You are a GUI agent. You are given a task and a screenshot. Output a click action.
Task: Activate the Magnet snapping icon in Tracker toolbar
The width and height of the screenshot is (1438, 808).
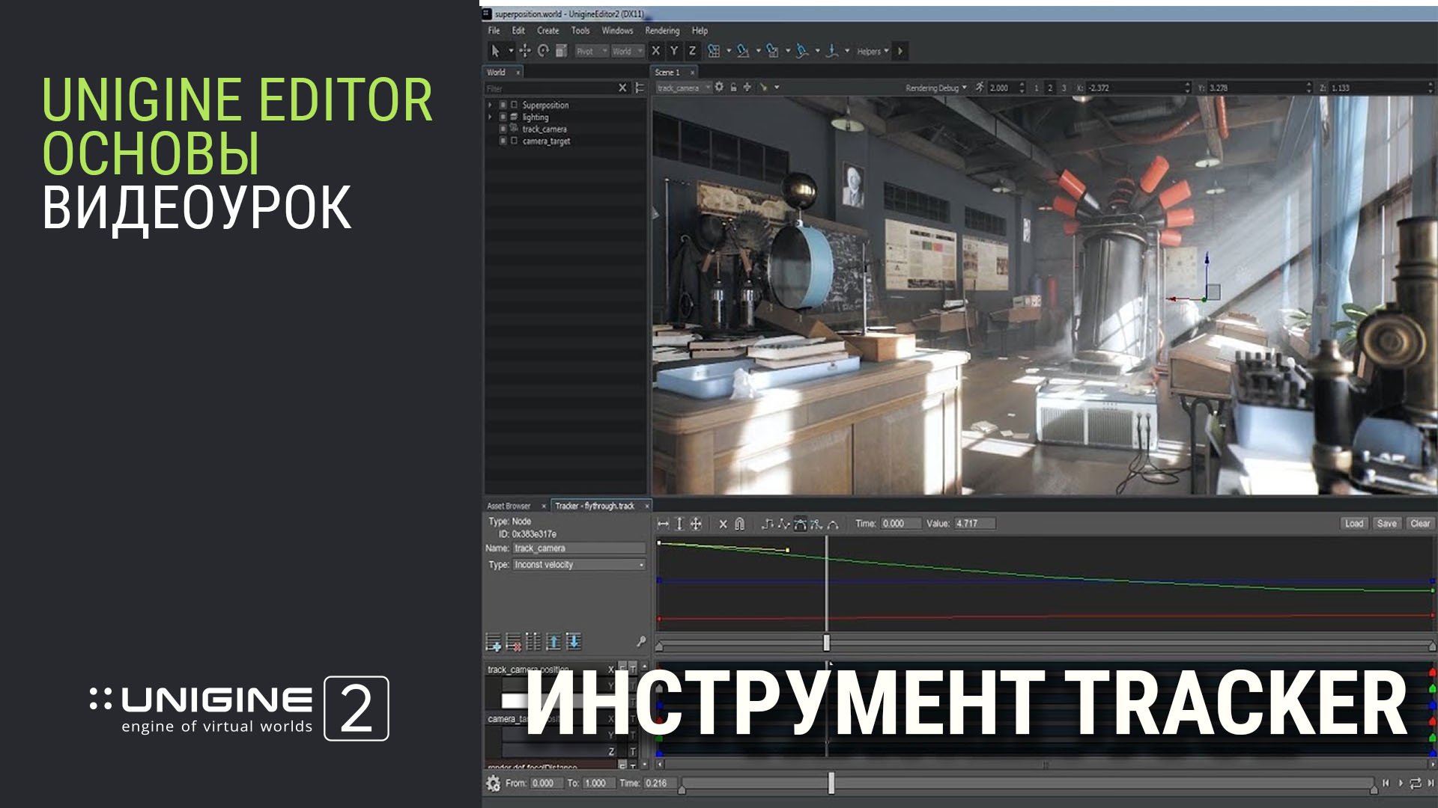click(740, 524)
